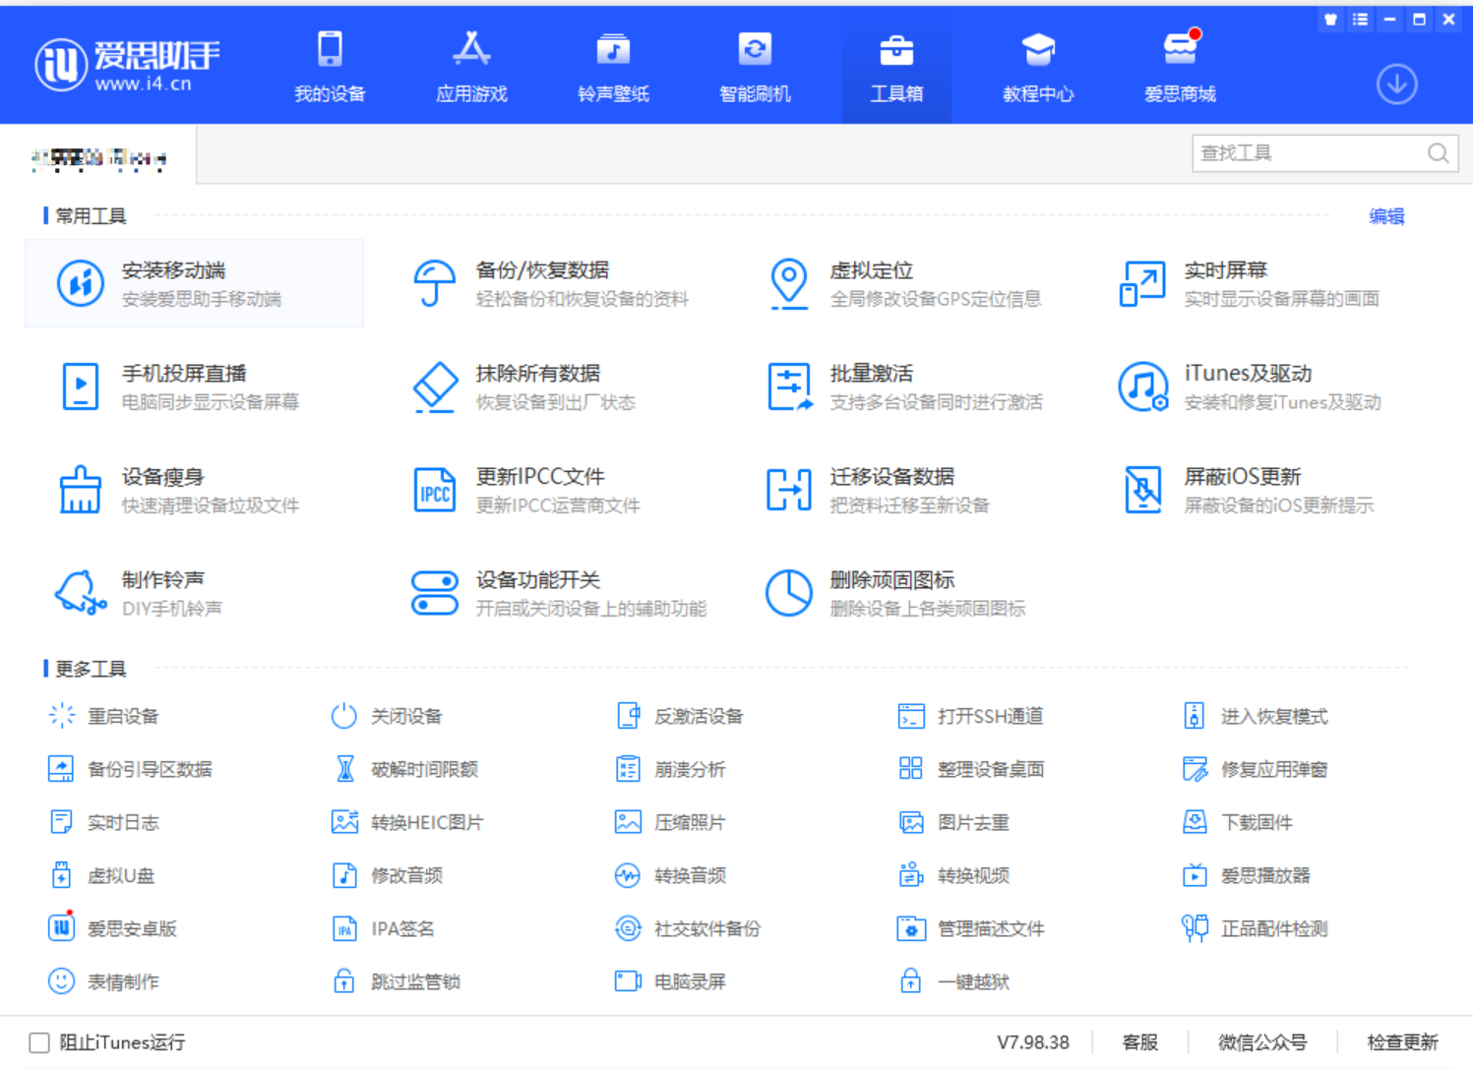Open the 修改音频 tool
The height and width of the screenshot is (1068, 1473).
(x=388, y=875)
